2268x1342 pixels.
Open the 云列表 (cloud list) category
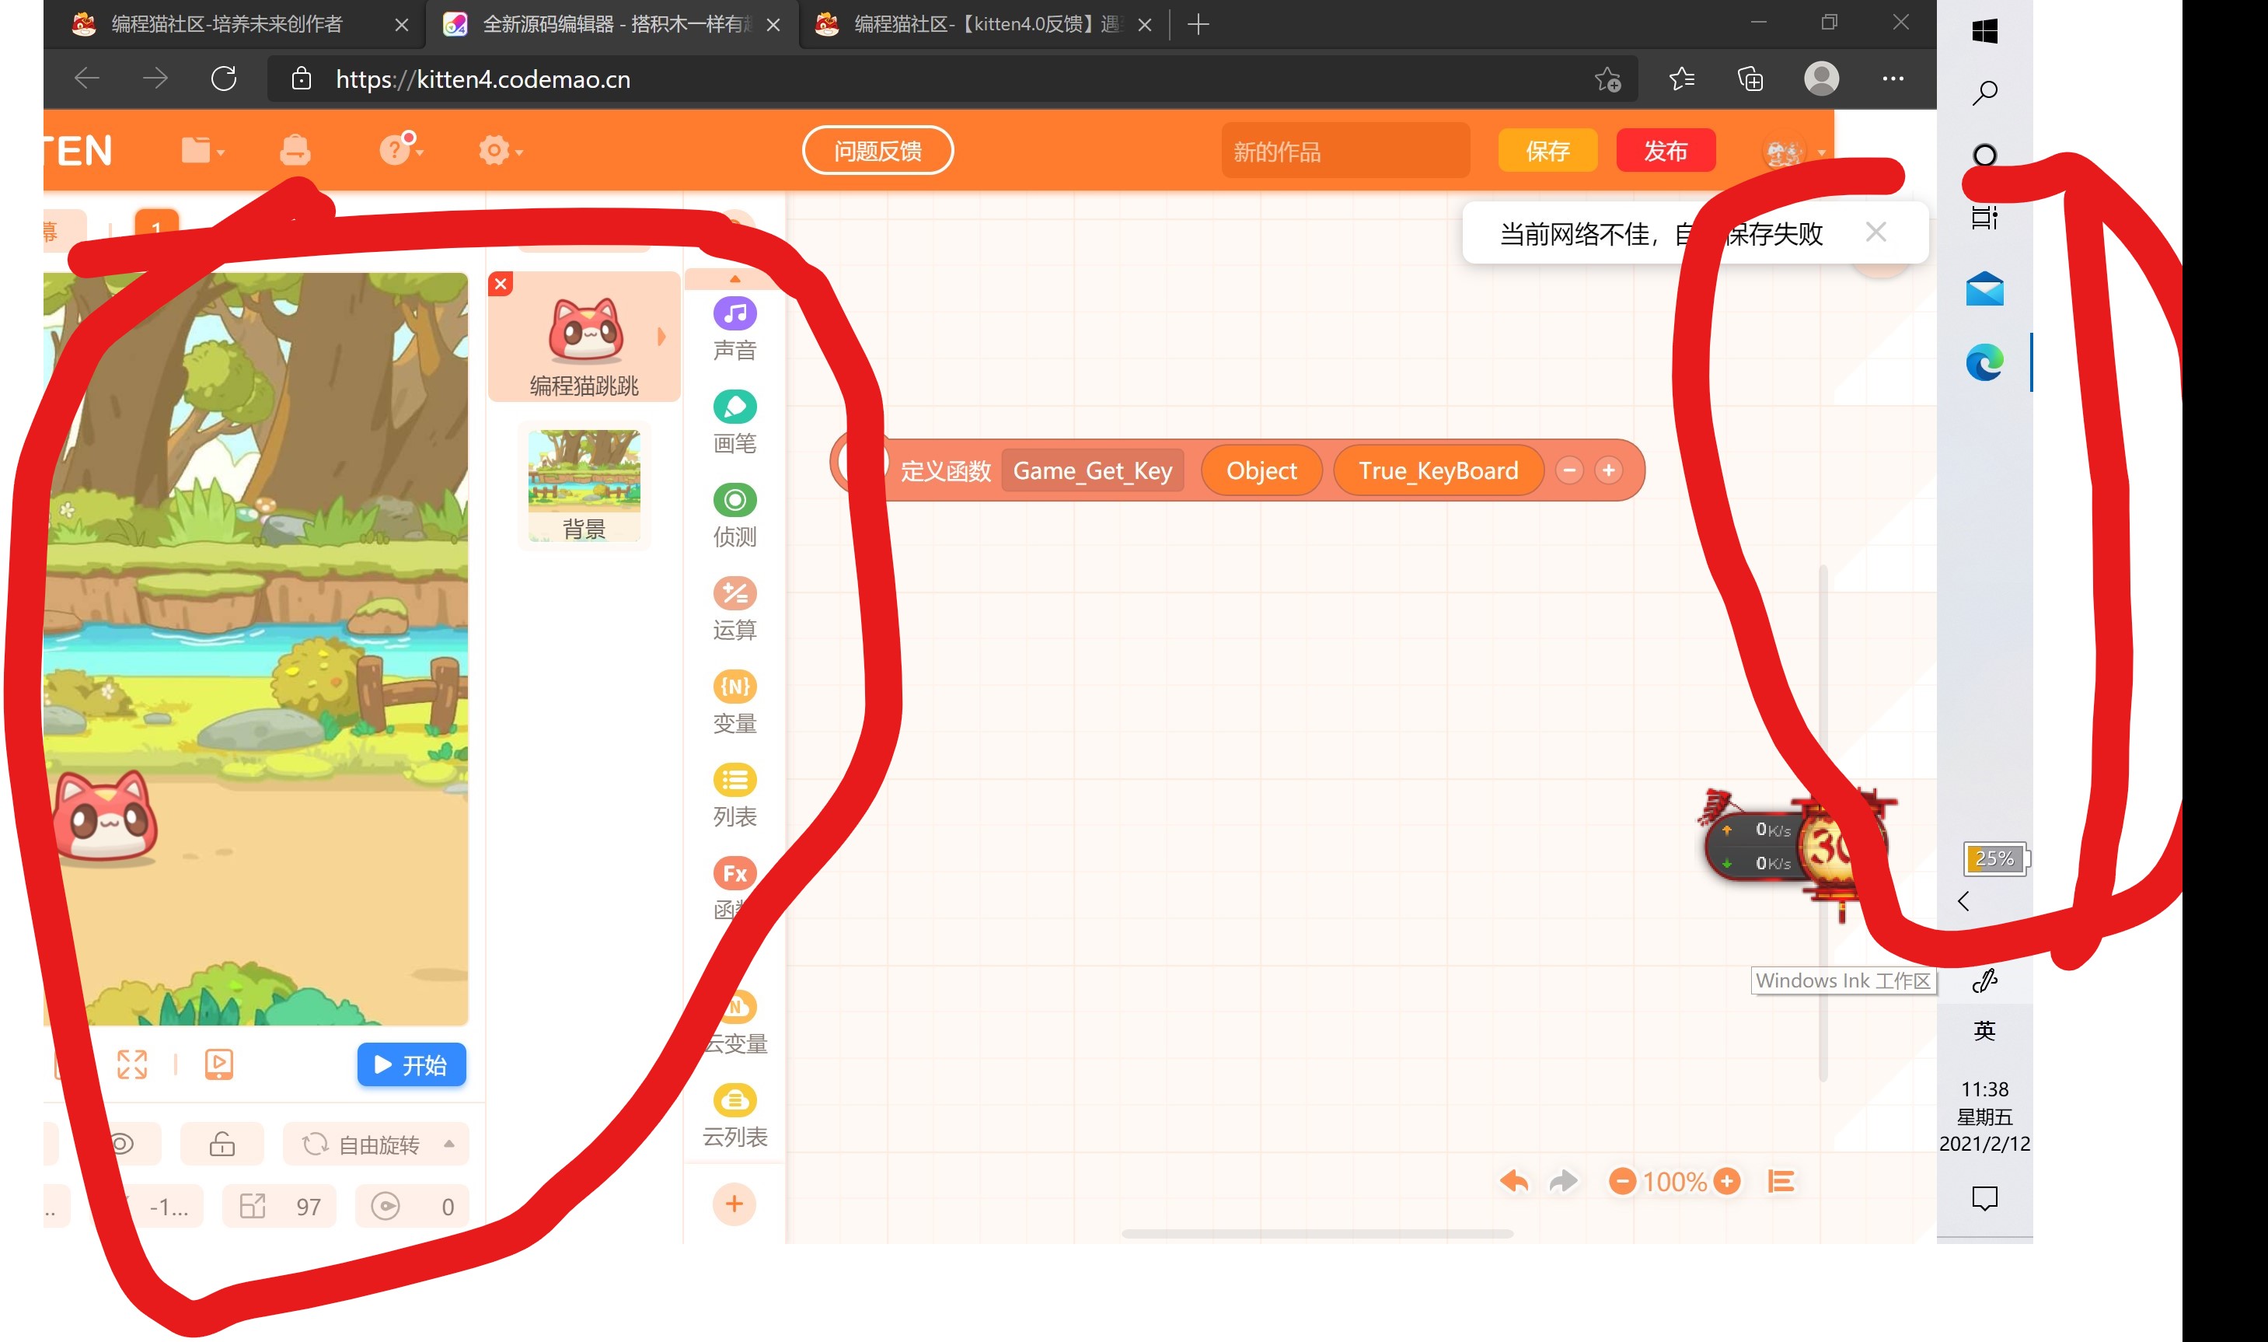pos(735,1116)
